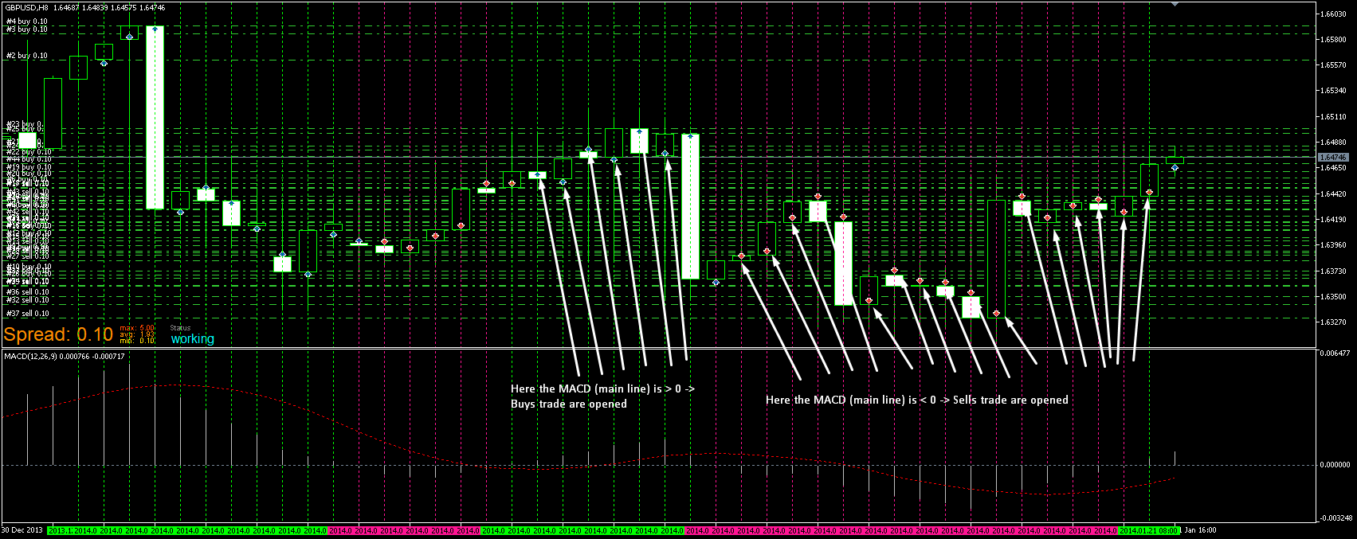Click the highlighted current price tag 1.64746
Screen dimensions: 1357x539
(1332, 158)
